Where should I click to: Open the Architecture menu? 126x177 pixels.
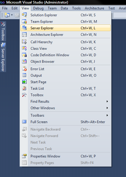[x=95, y=8]
